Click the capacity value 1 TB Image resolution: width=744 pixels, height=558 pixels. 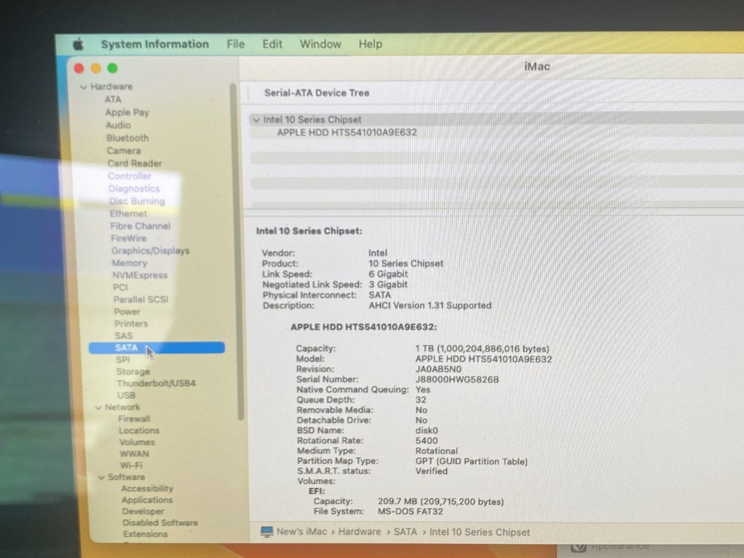pyautogui.click(x=482, y=349)
